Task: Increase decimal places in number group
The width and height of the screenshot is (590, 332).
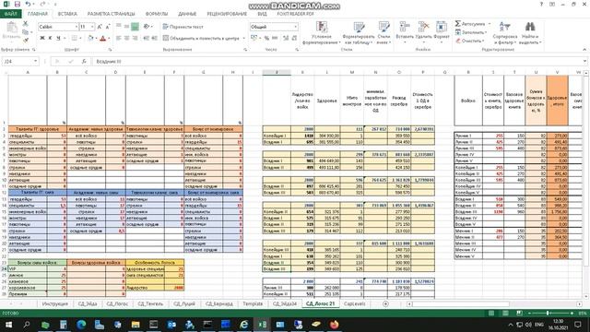Action: 286,38
